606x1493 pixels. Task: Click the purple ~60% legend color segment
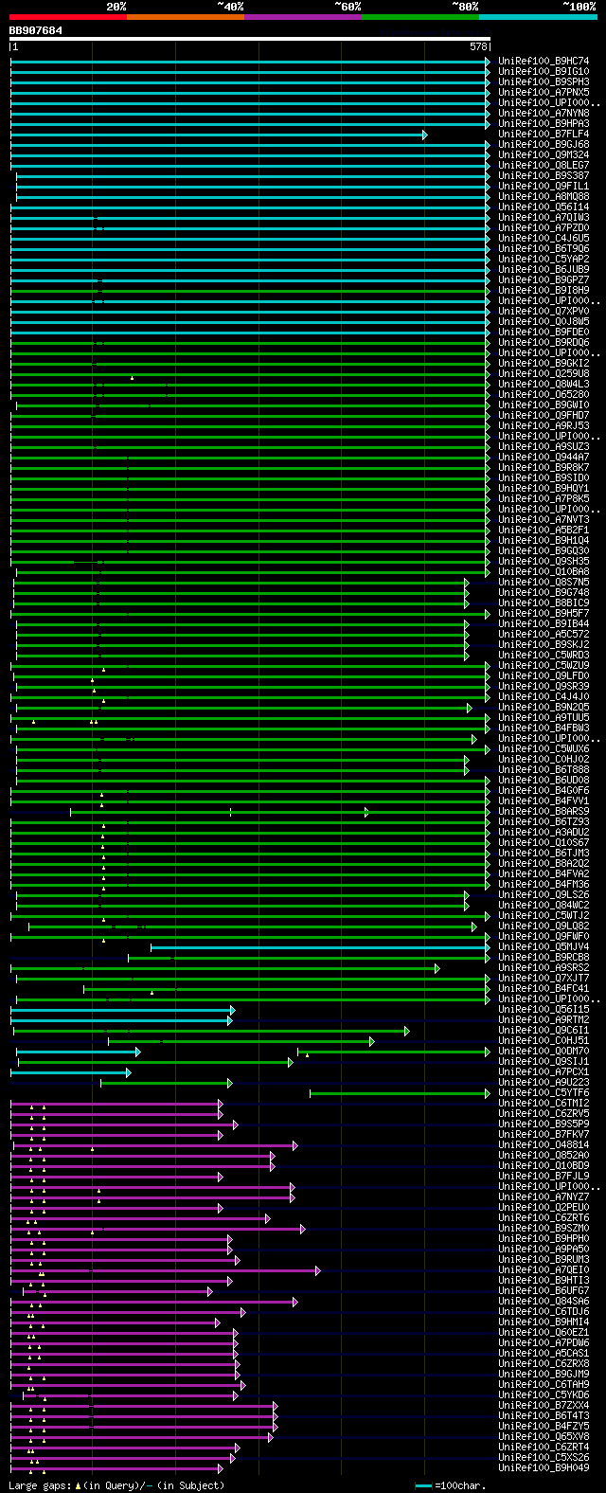point(302,17)
